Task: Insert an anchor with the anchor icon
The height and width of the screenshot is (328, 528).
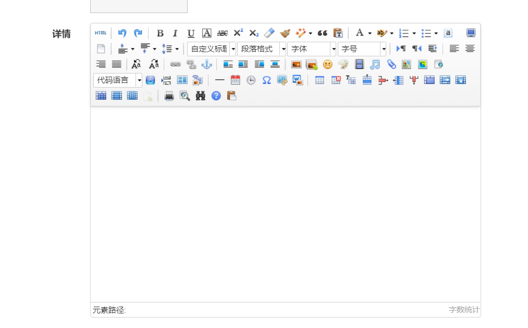Action: tap(206, 64)
